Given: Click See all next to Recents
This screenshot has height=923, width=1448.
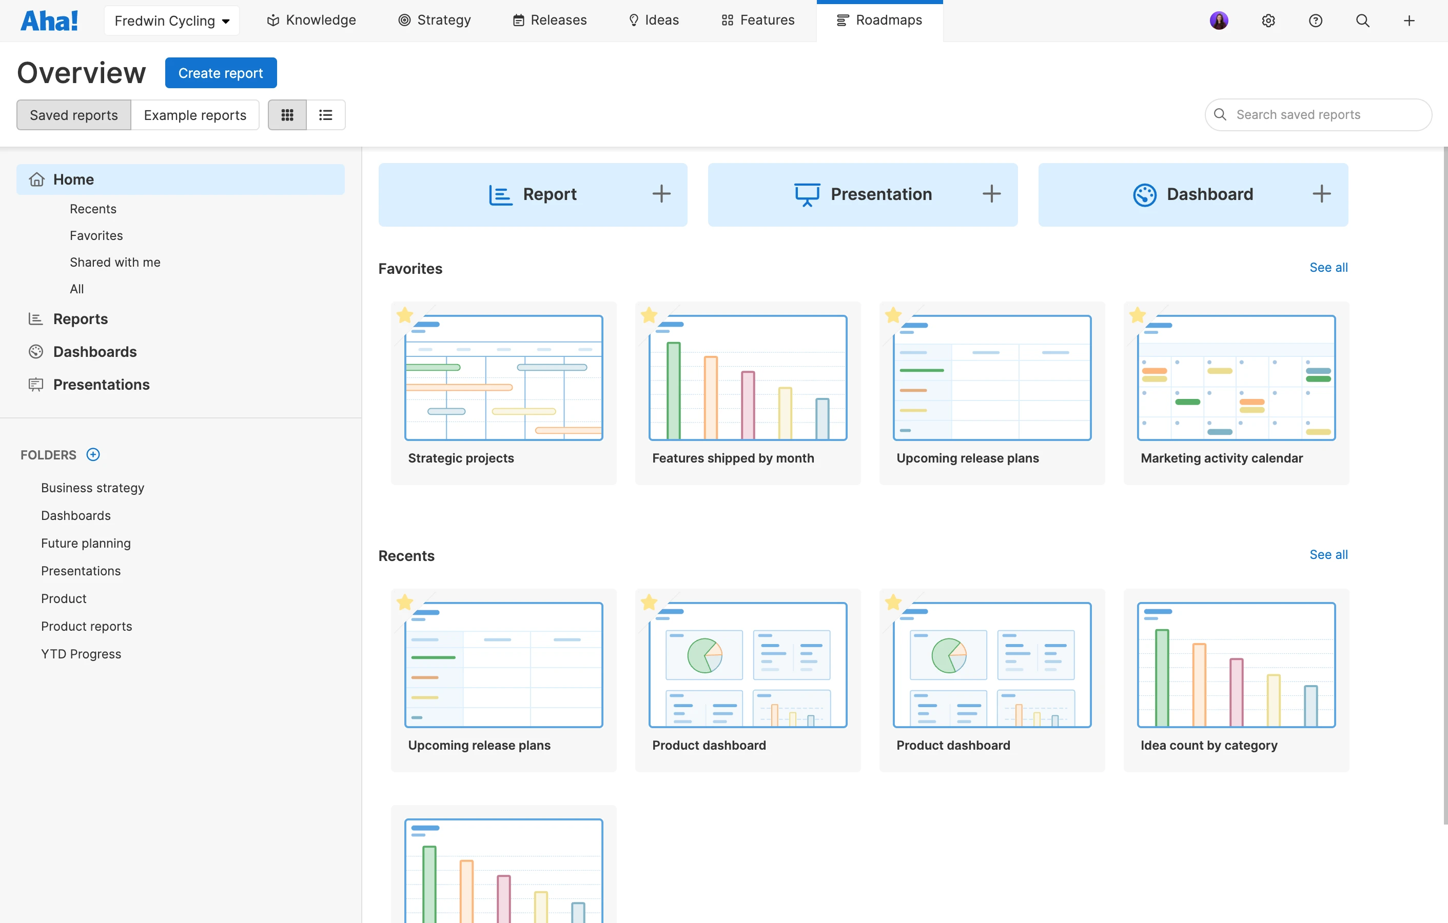Looking at the screenshot, I should (1328, 555).
